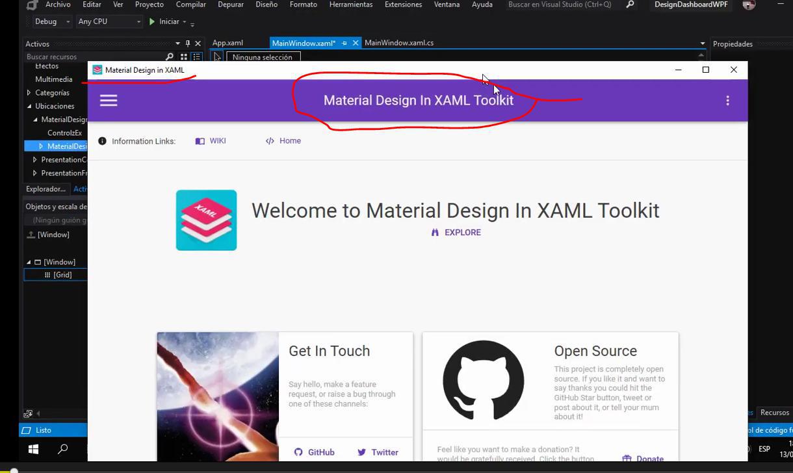This screenshot has height=473, width=793.
Task: Click the go-up [Window] scope item
Action: 48,235
